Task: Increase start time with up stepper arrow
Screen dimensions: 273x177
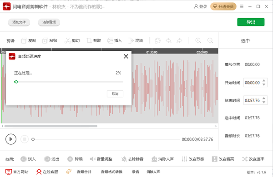Action: 264,81
